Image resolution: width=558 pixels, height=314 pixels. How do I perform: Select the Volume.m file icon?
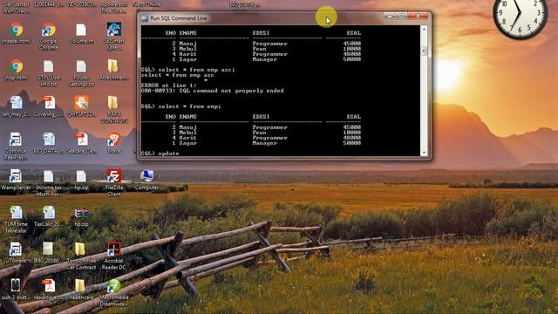click(81, 30)
